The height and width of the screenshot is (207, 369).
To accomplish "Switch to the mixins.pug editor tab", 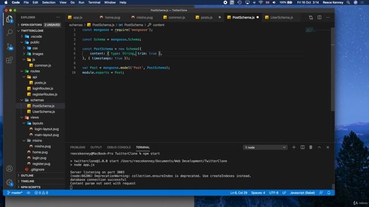I will [x=144, y=17].
